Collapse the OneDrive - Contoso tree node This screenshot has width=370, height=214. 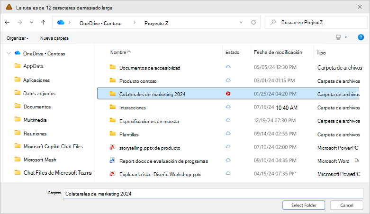click(9, 53)
